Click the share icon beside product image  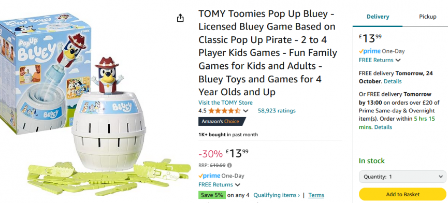click(x=180, y=18)
